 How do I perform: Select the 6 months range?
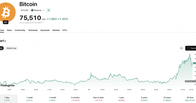75,99
